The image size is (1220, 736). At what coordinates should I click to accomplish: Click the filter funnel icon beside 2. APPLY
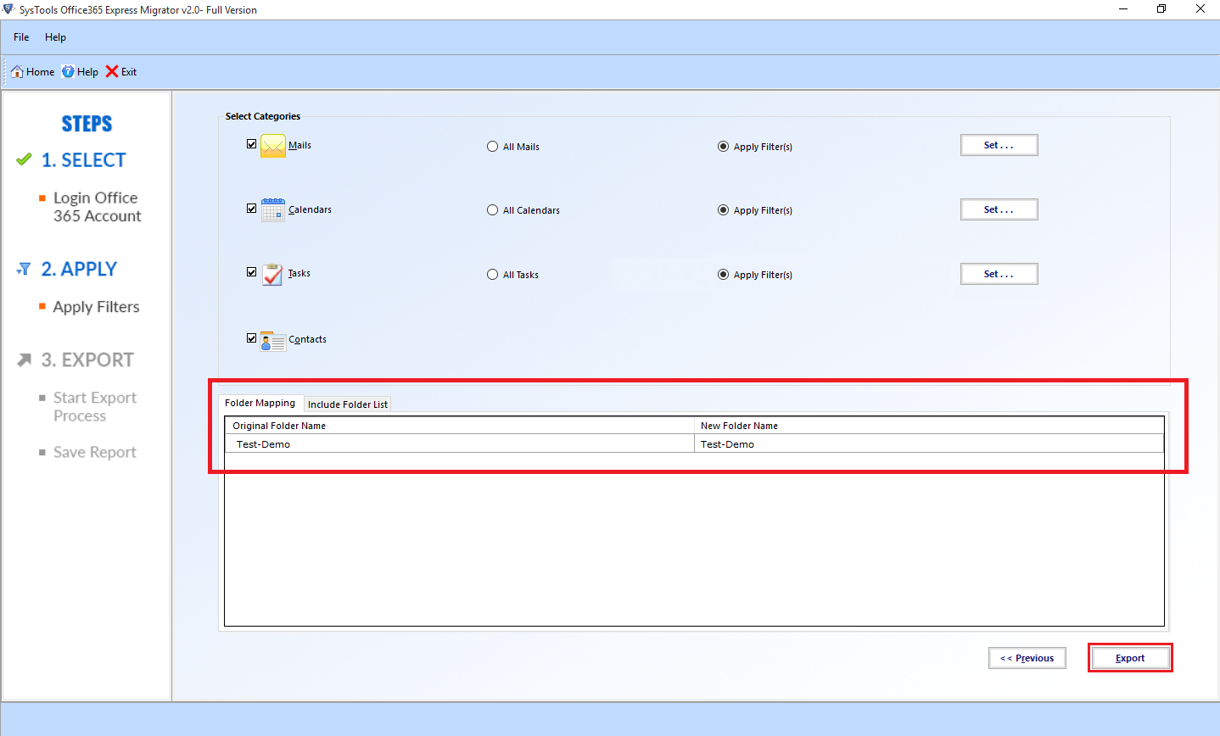(x=24, y=269)
